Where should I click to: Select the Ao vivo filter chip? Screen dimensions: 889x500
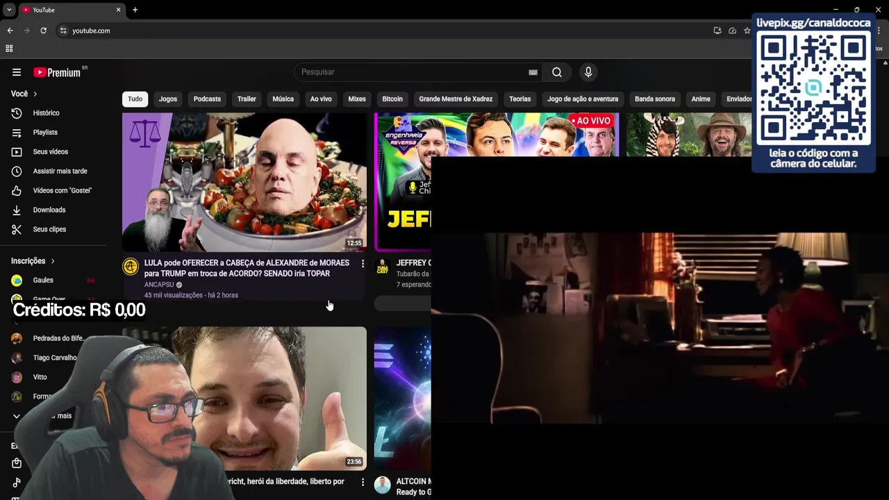(x=321, y=99)
